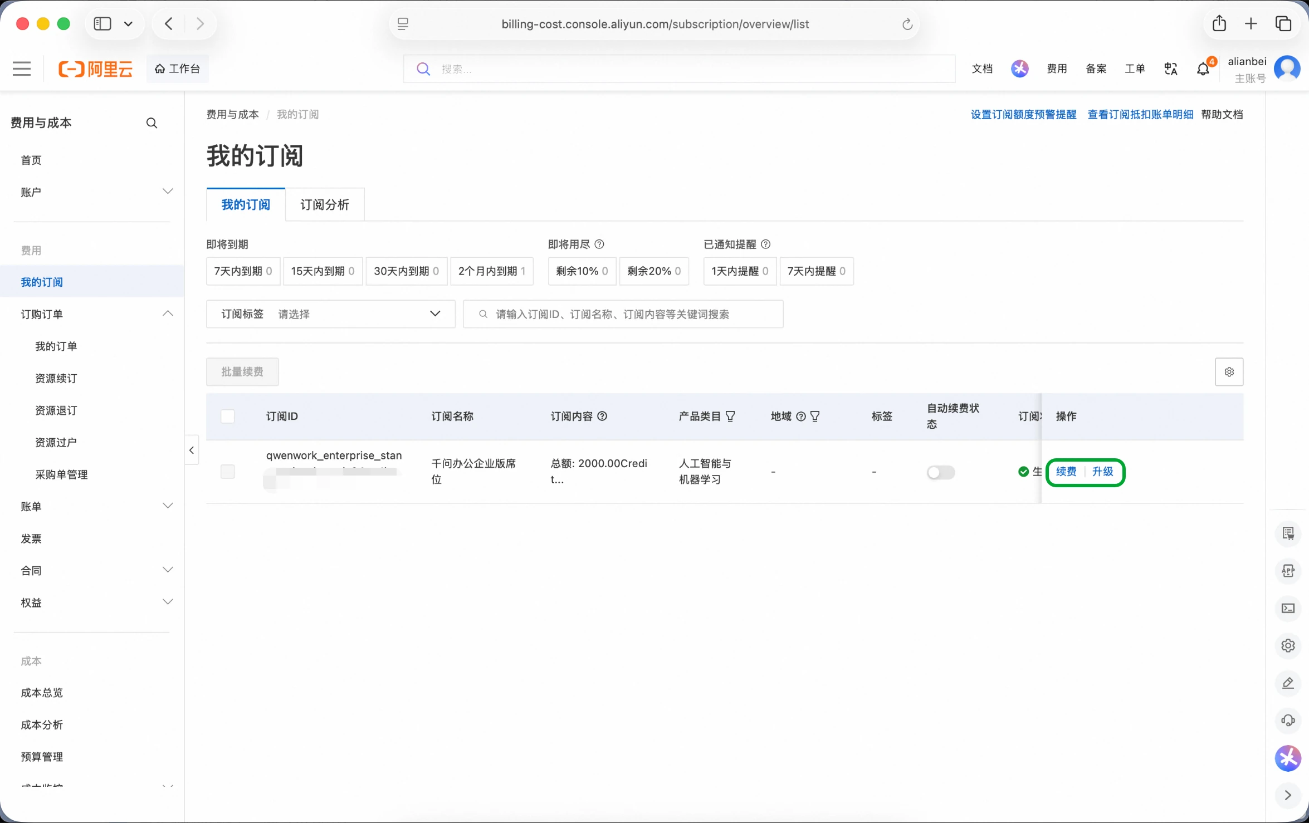Go back in Safari
The height and width of the screenshot is (823, 1309).
click(x=169, y=23)
